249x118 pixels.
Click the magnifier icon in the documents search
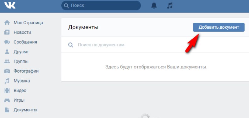point(71,45)
